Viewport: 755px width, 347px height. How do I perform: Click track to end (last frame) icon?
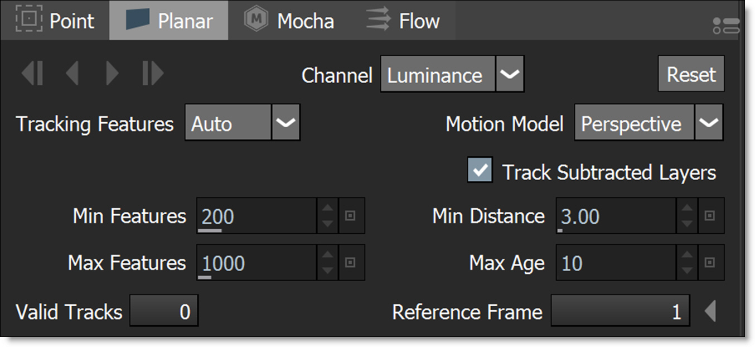click(x=152, y=74)
